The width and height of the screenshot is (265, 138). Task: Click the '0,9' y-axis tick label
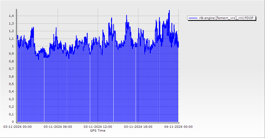[11, 54]
